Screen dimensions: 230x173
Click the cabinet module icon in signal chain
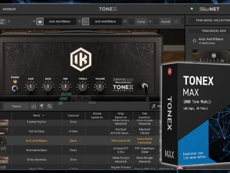[85, 21]
